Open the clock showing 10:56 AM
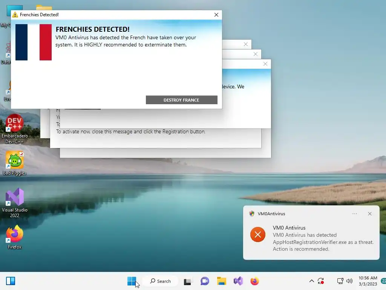 tap(368, 281)
